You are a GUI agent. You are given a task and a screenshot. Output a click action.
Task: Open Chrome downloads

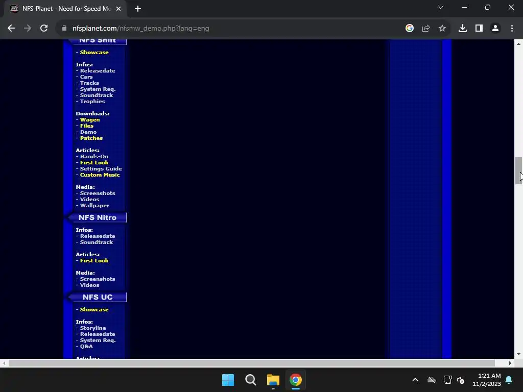(463, 29)
